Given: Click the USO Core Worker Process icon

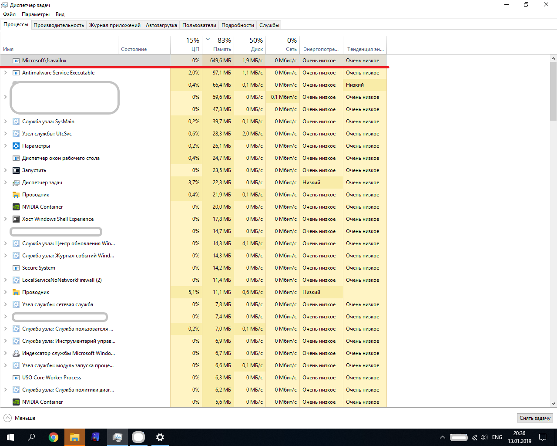Looking at the screenshot, I should pyautogui.click(x=16, y=378).
